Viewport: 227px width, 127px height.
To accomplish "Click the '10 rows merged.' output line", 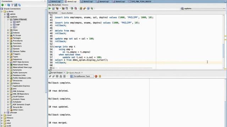I will [58, 123].
